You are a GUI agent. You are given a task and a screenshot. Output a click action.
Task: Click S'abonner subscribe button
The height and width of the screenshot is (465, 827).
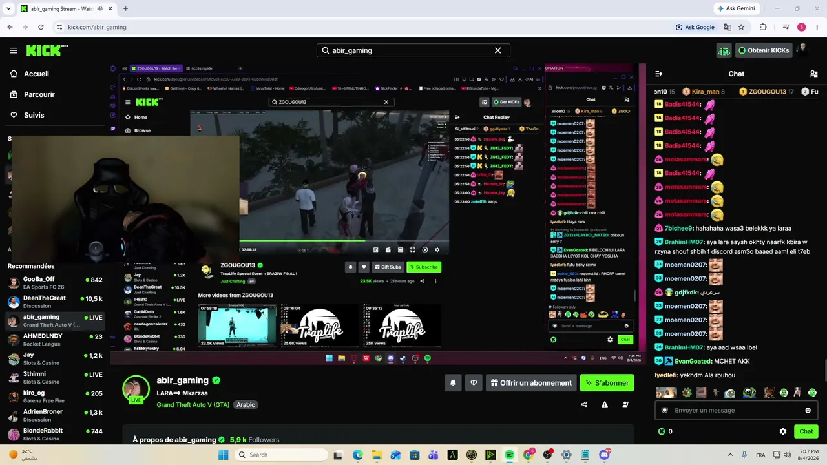607,383
